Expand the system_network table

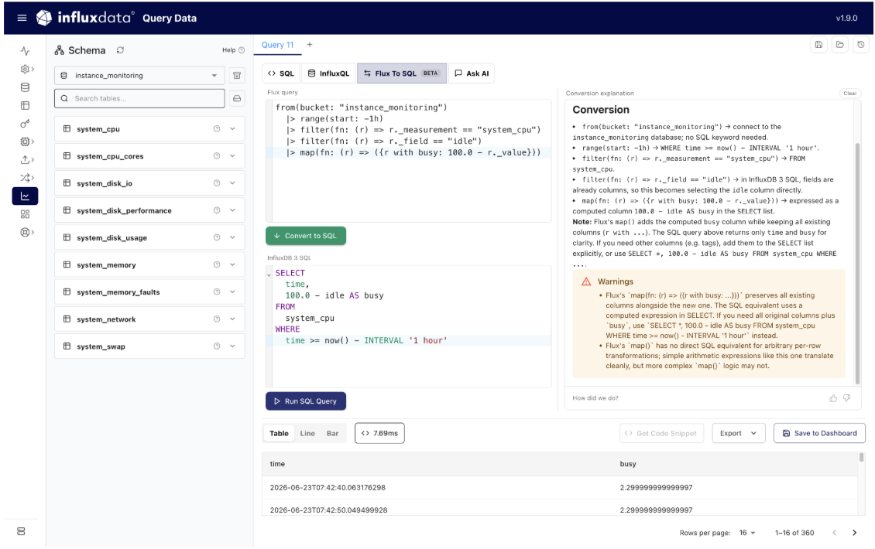(233, 319)
